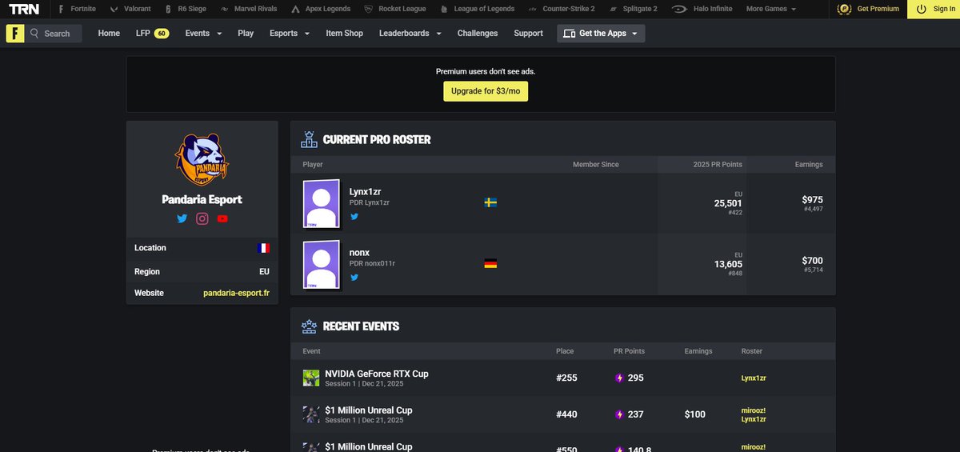Click thumbnail of the #440 Unreal Cup
The image size is (960, 452).
click(x=311, y=414)
